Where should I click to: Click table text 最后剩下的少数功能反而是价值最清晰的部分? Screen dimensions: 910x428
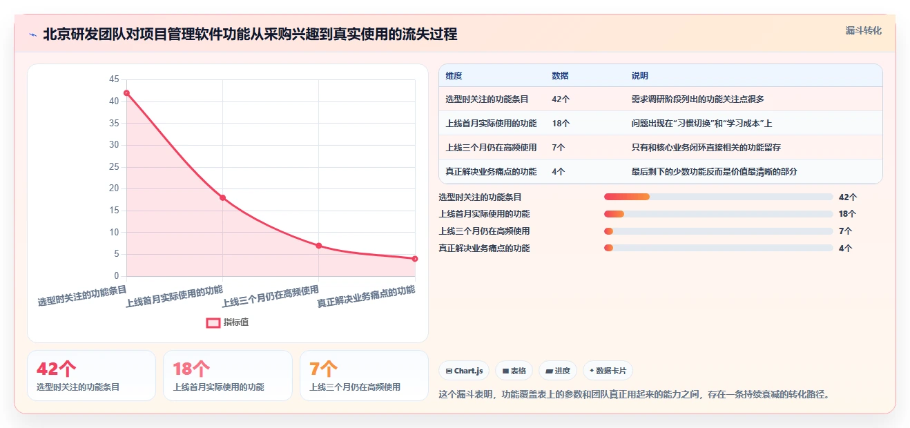[x=714, y=172]
